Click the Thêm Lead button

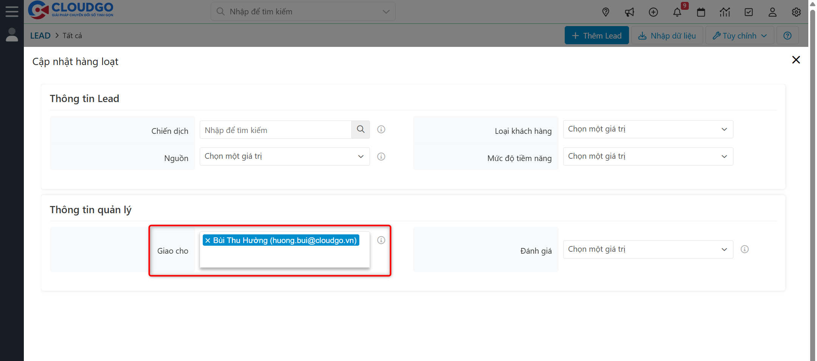pos(596,36)
